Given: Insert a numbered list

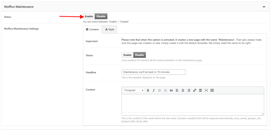Looking at the screenshot, I should tap(166, 90).
